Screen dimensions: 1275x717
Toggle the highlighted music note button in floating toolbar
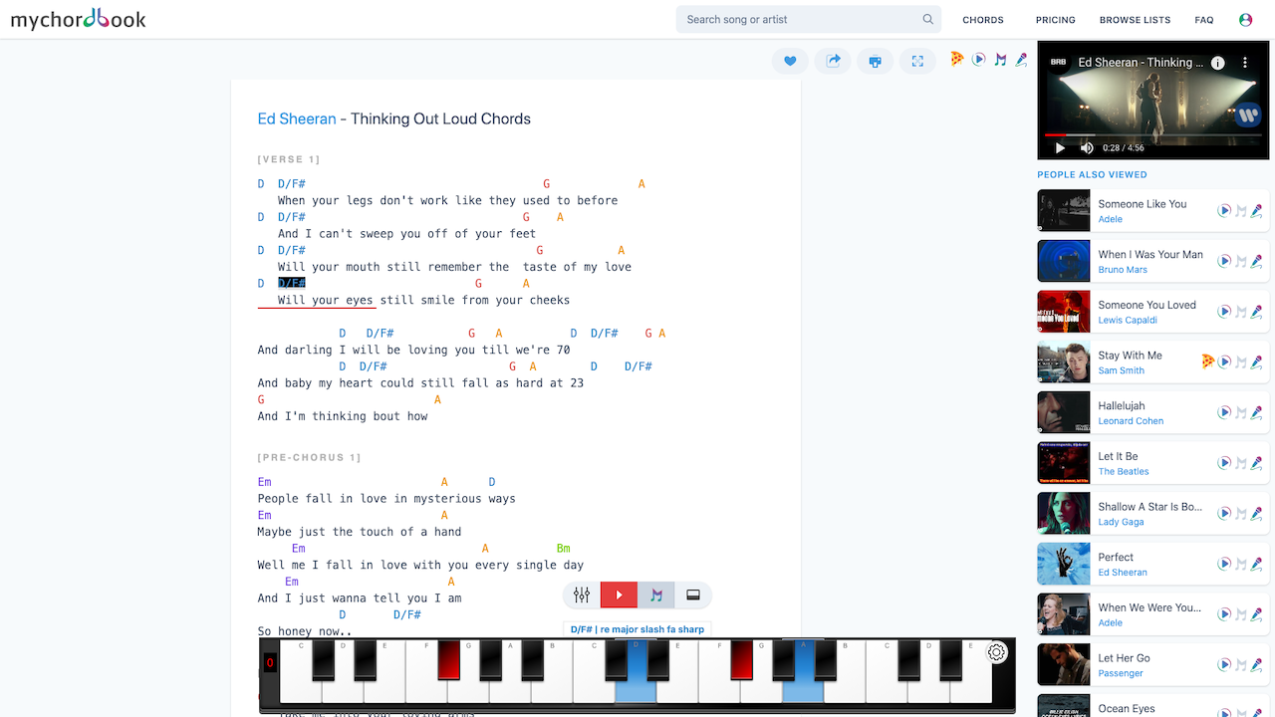click(656, 596)
